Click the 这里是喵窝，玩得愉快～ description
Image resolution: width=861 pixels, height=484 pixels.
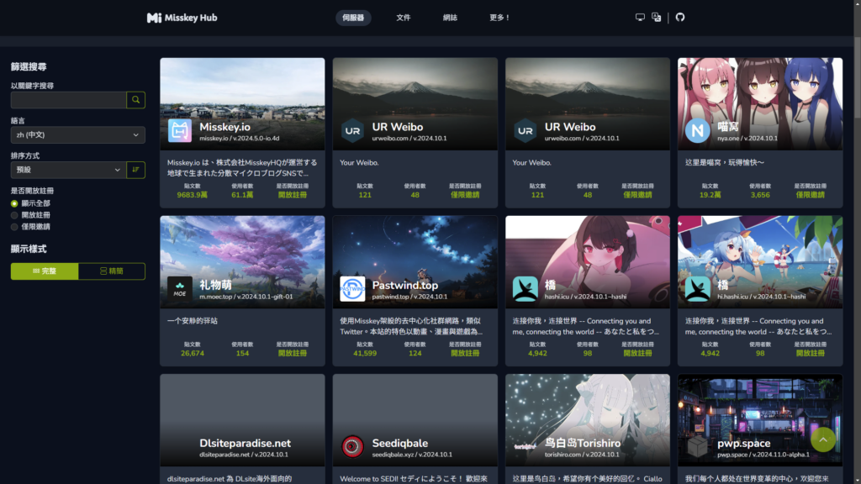pos(724,162)
